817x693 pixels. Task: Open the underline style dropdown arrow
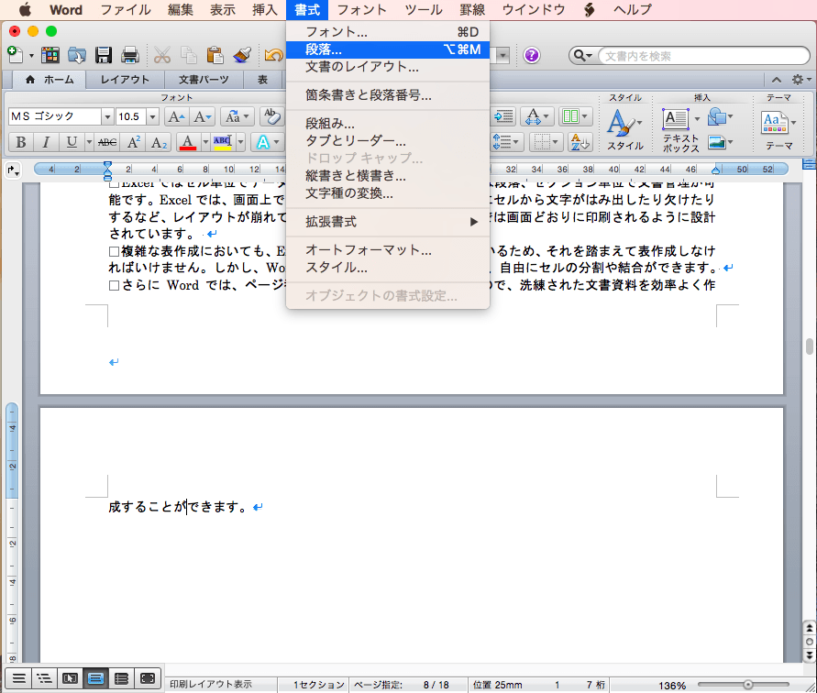click(x=89, y=142)
